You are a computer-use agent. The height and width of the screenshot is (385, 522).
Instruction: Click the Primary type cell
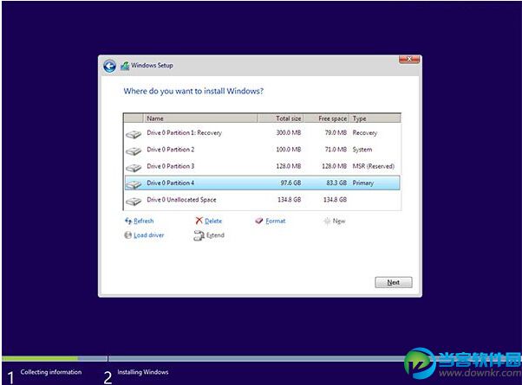[363, 183]
